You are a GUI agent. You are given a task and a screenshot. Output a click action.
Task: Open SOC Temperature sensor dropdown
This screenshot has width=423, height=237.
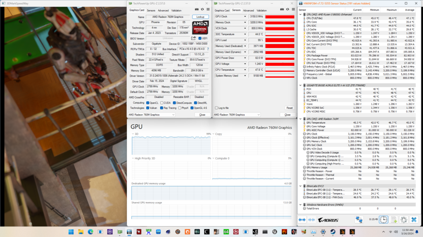(245, 34)
